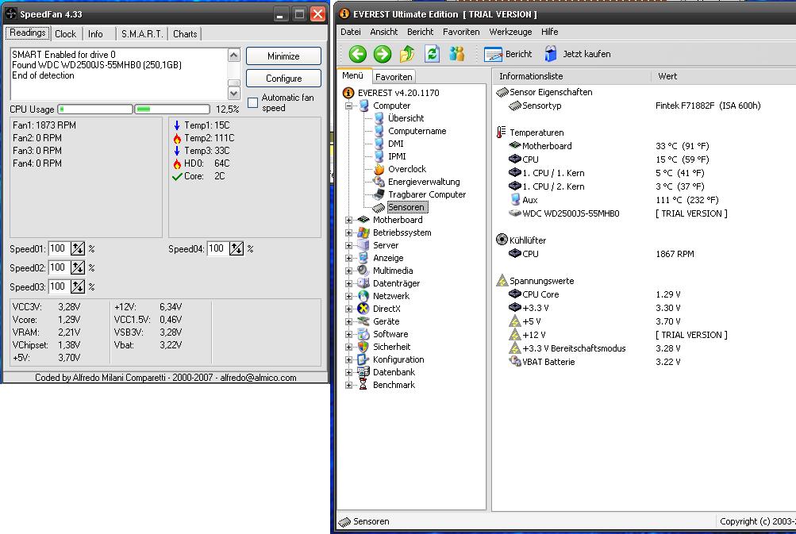Select the Sensoren tree node

click(406, 207)
